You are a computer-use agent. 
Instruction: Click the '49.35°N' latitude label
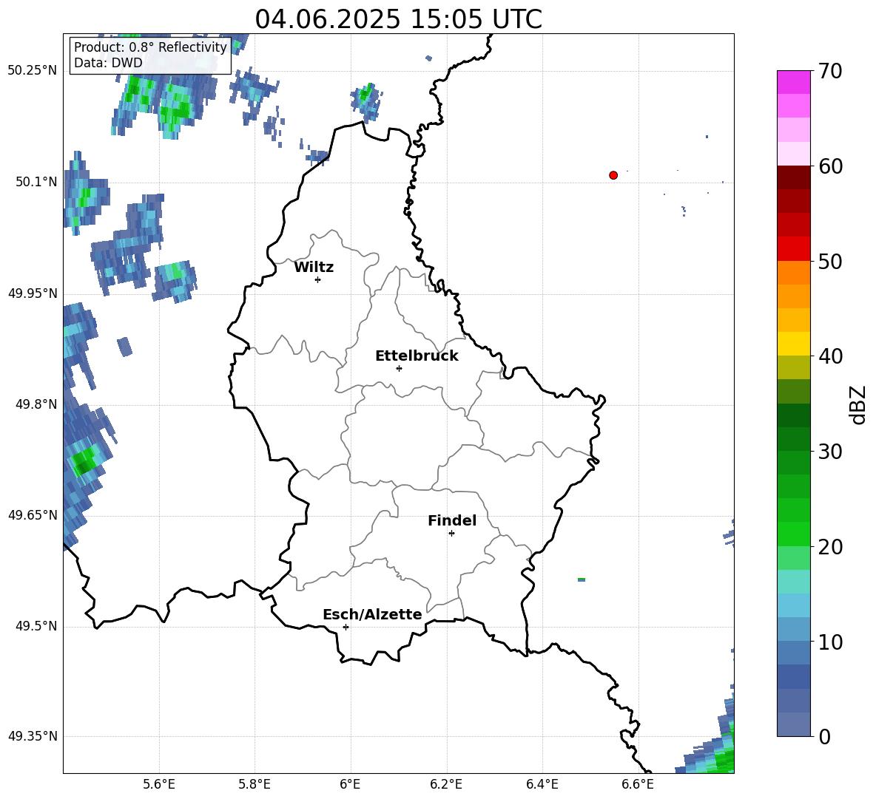pos(33,736)
